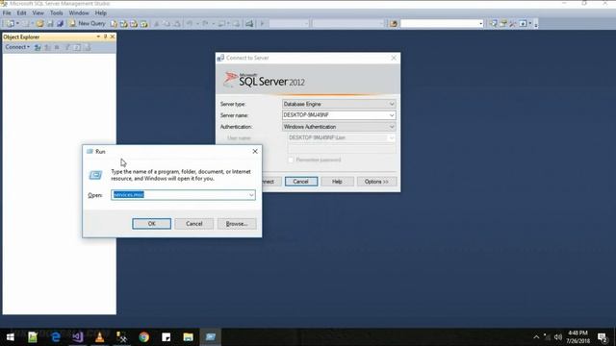Click the Analysis Services MDX Query icon
616x346 pixels.
pyautogui.click(x=124, y=23)
